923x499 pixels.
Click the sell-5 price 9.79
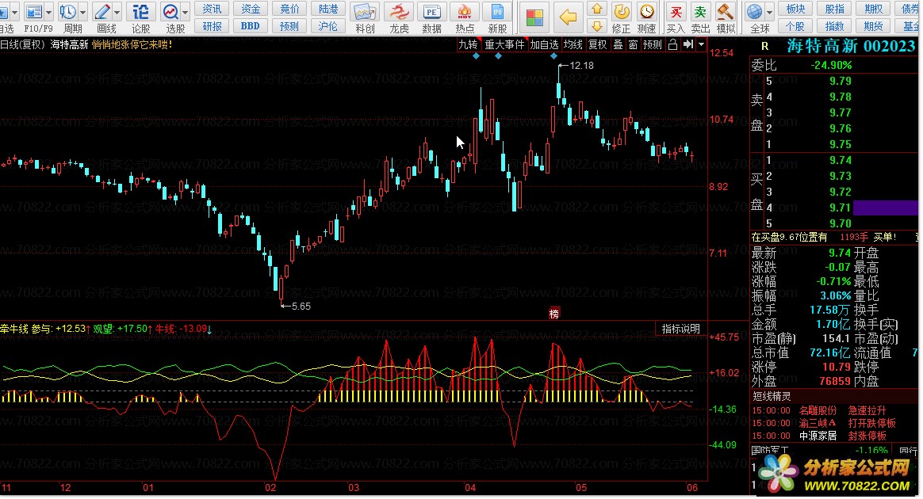tap(840, 81)
